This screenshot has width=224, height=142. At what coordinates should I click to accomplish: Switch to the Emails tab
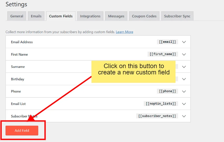36,16
